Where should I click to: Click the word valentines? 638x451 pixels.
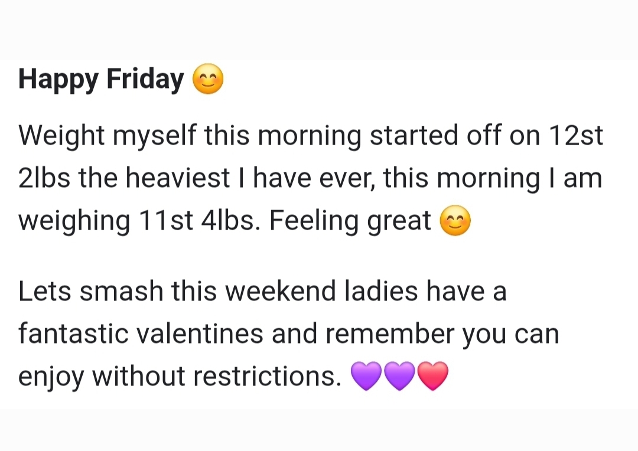200,334
